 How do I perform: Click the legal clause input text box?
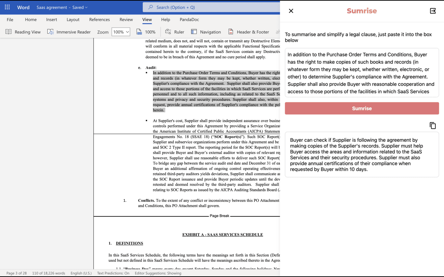click(x=362, y=73)
